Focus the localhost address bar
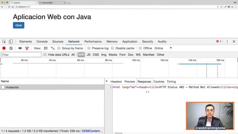This screenshot has width=238, height=134. pyautogui.click(x=115, y=7)
